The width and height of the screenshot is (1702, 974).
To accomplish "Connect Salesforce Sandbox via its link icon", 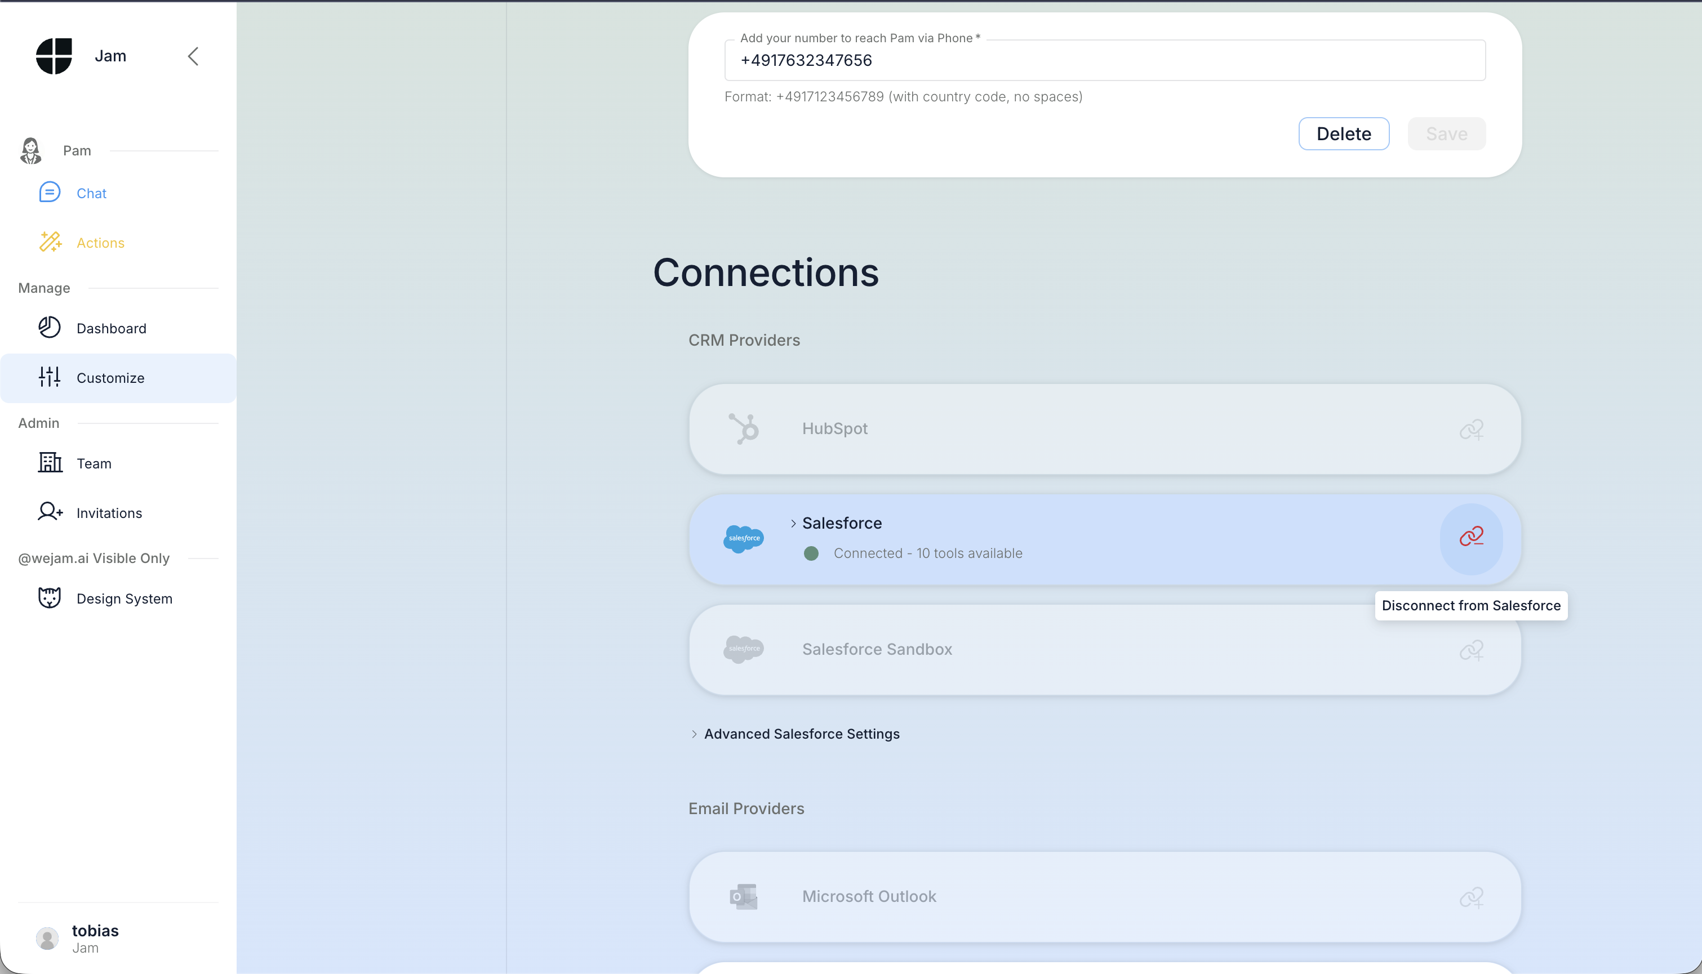I will (x=1471, y=650).
